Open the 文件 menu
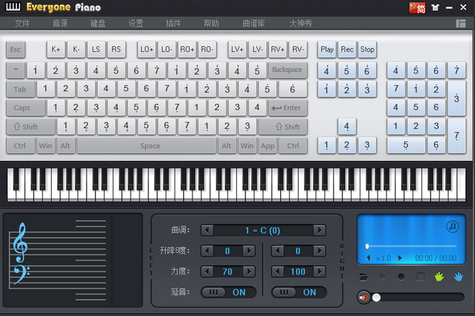This screenshot has height=316, width=475. [22, 23]
